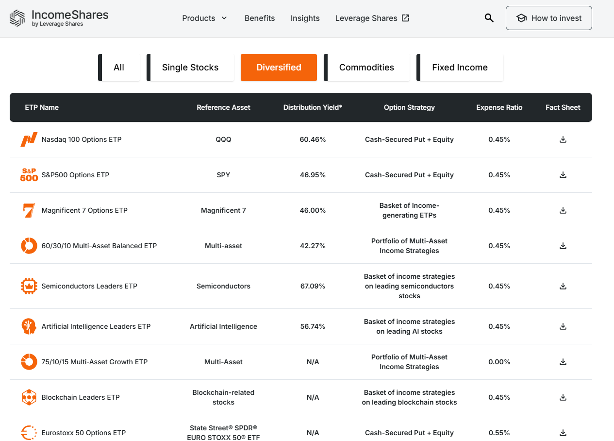Open the Benefits menu item
The image size is (614, 441).
(x=260, y=18)
